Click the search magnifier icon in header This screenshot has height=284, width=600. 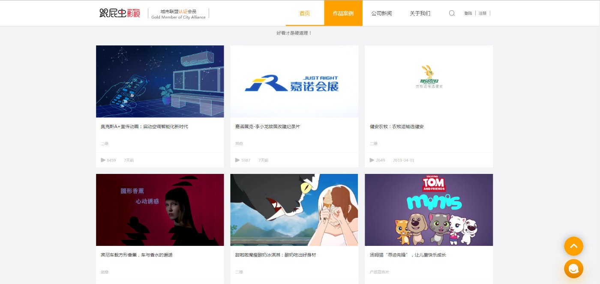click(452, 13)
